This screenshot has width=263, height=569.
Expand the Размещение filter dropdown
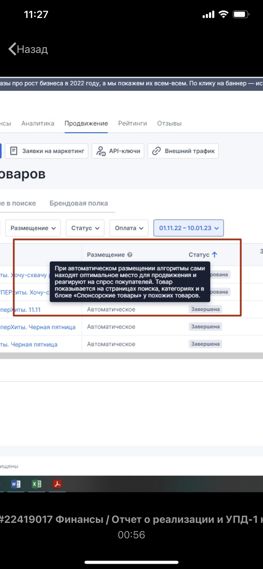(x=33, y=228)
